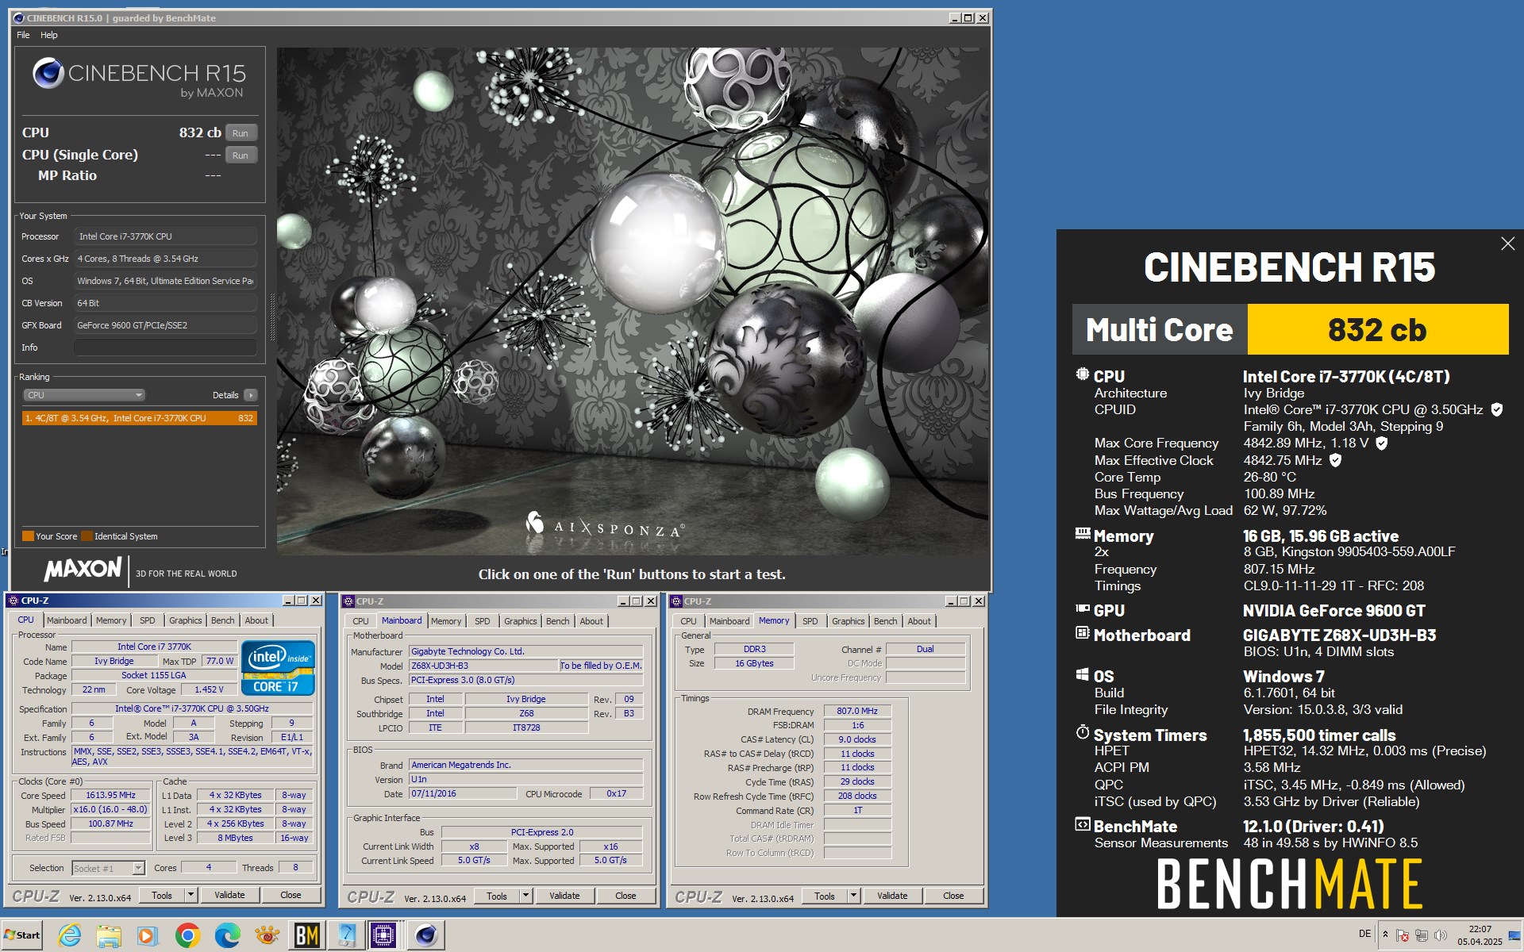
Task: Click Show Desktop button at taskbar end
Action: [x=1515, y=935]
